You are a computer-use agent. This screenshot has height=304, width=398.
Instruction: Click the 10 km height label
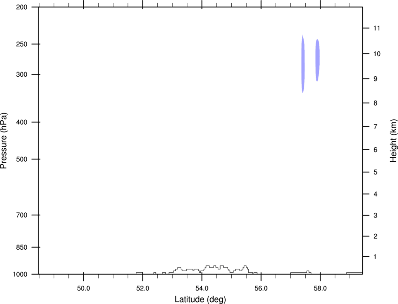(x=376, y=54)
